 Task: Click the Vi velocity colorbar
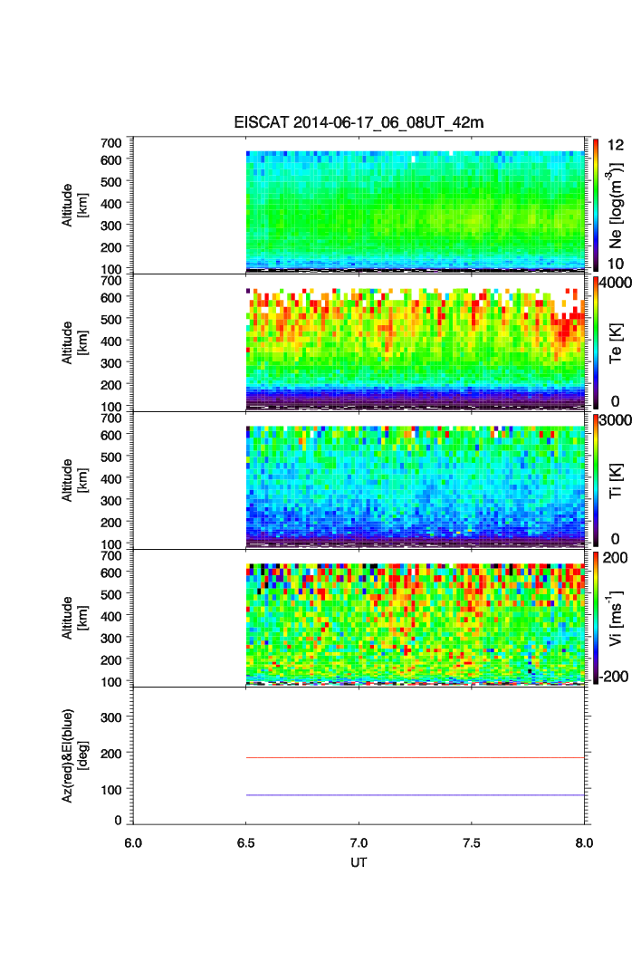tap(595, 618)
